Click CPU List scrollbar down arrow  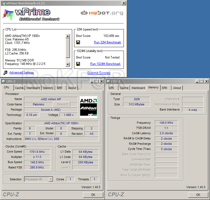pyautogui.click(x=68, y=64)
